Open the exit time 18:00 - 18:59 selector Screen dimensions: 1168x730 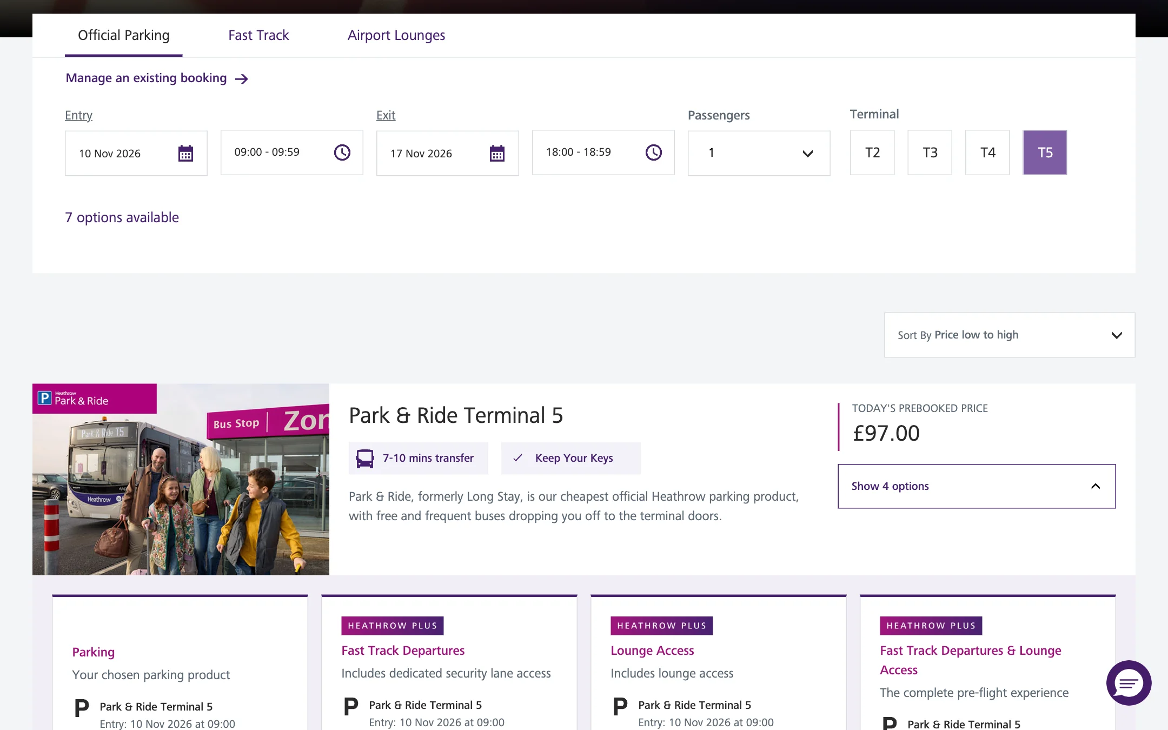603,152
